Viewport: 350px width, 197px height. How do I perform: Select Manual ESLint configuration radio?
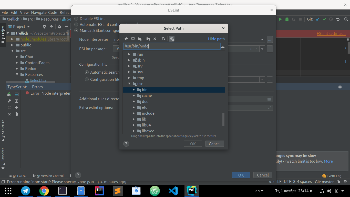(x=76, y=30)
